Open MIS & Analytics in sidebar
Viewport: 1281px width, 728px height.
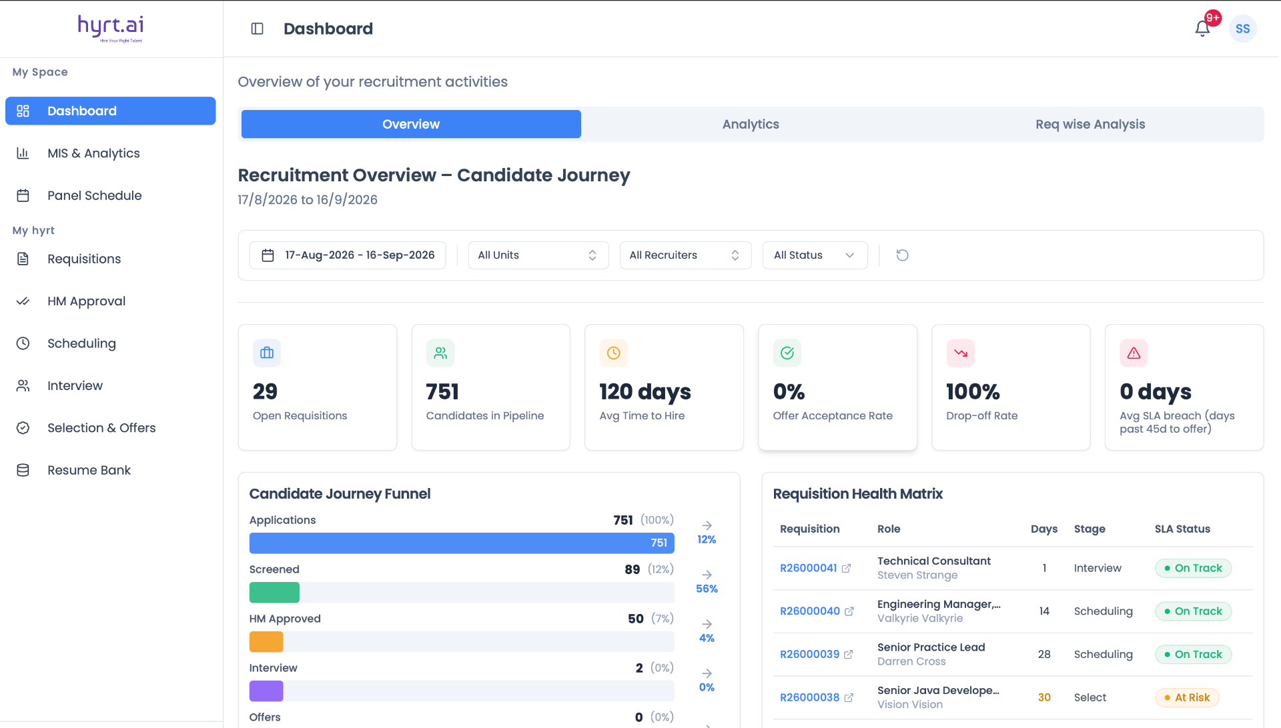110,153
